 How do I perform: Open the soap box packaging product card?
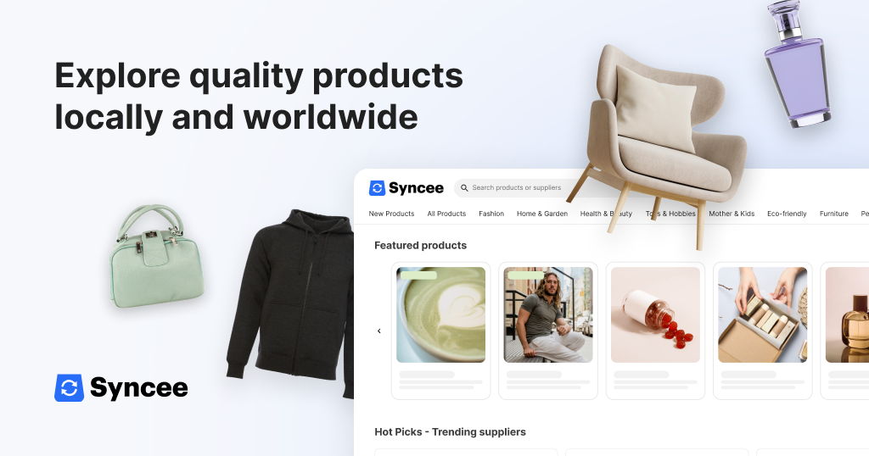pos(763,331)
